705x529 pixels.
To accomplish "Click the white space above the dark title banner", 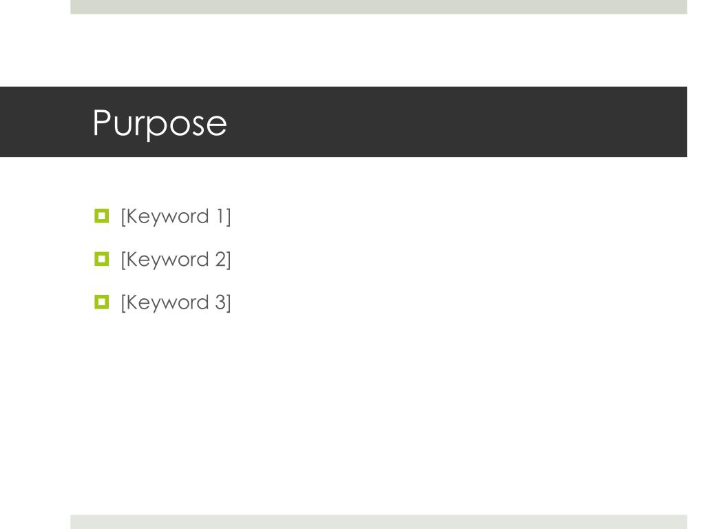I will [379, 50].
